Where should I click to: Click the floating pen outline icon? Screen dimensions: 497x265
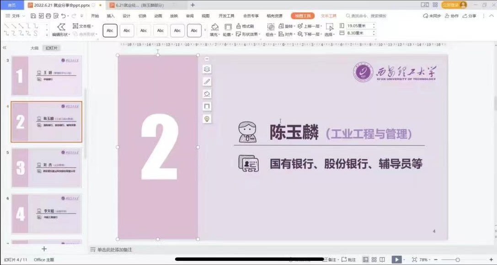click(207, 81)
